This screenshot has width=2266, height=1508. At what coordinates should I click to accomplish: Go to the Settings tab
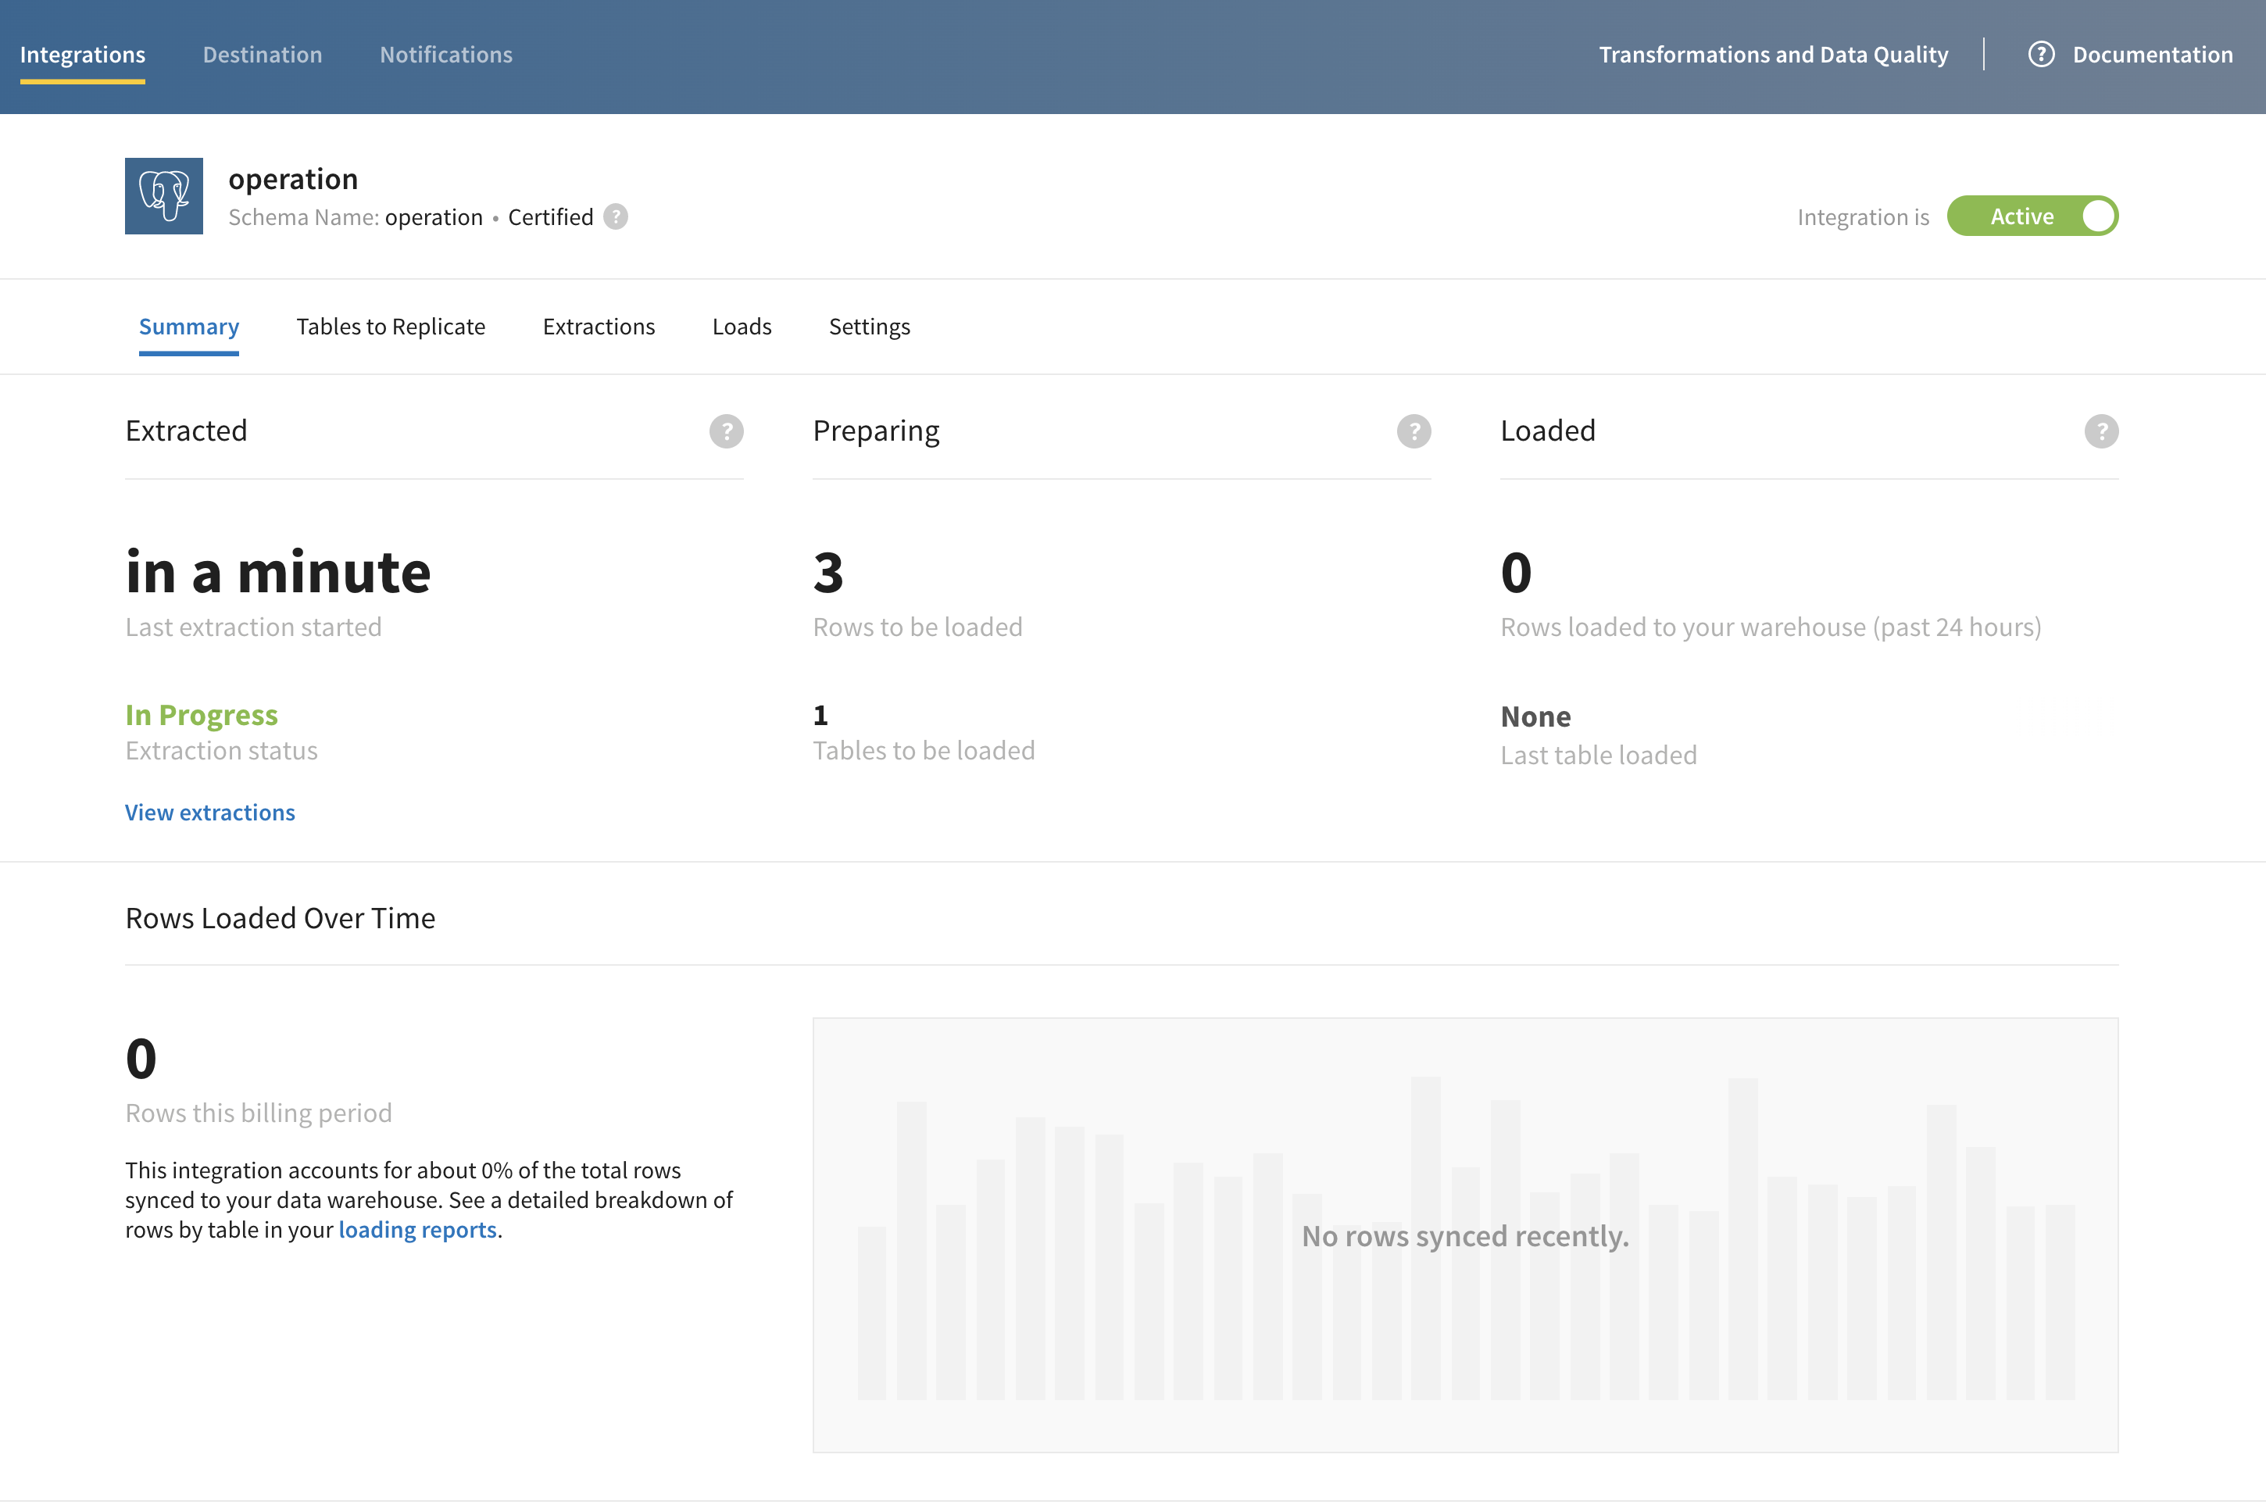[869, 327]
